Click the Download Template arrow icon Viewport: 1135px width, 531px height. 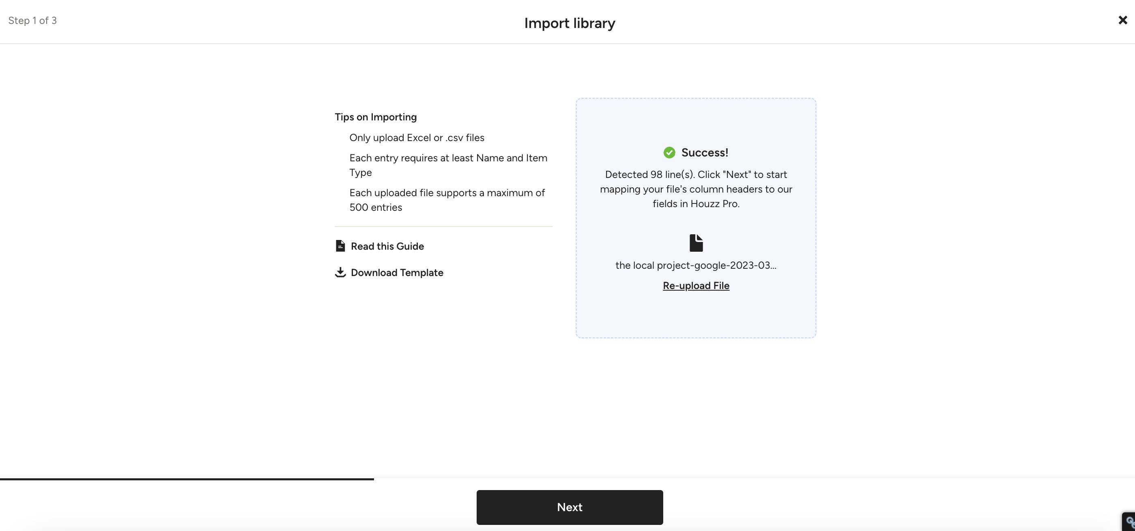pyautogui.click(x=340, y=272)
